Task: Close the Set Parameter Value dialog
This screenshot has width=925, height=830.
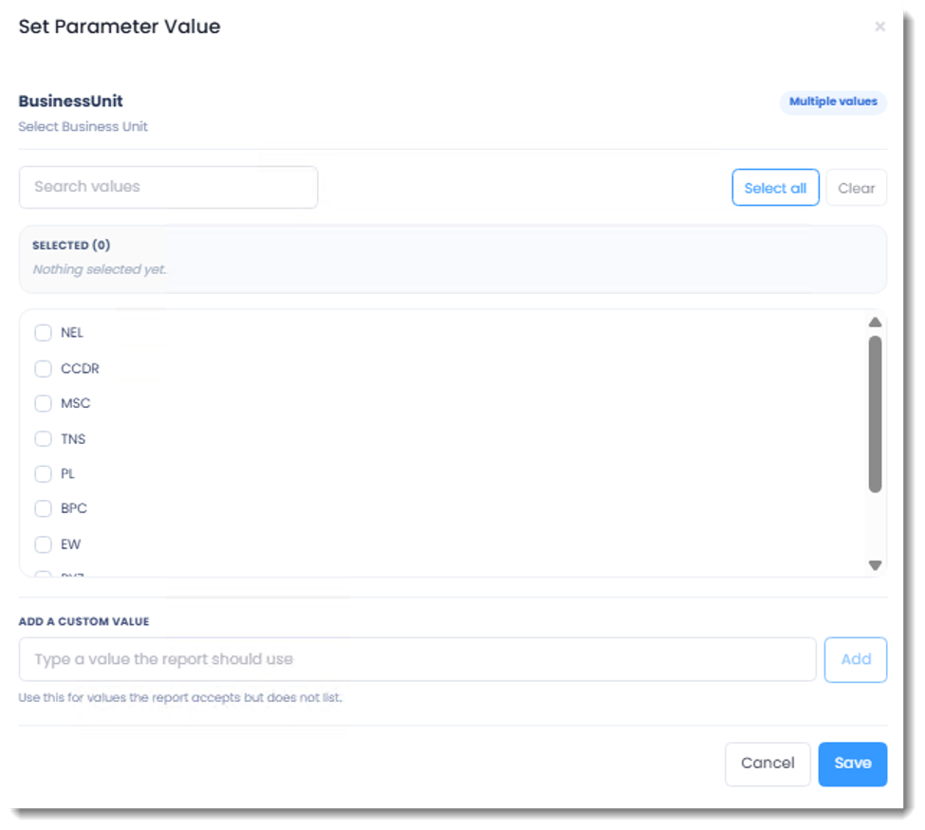Action: pos(879,27)
